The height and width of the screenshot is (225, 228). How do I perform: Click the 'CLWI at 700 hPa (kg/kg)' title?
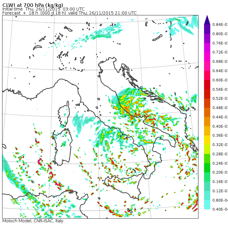coord(33,5)
